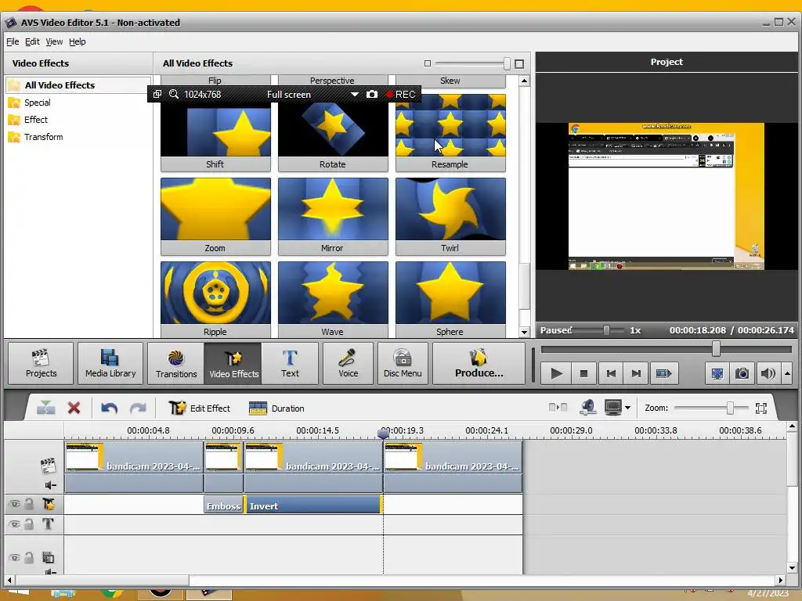Viewport: 802px width, 601px height.
Task: Redo the last undone action
Action: click(138, 408)
